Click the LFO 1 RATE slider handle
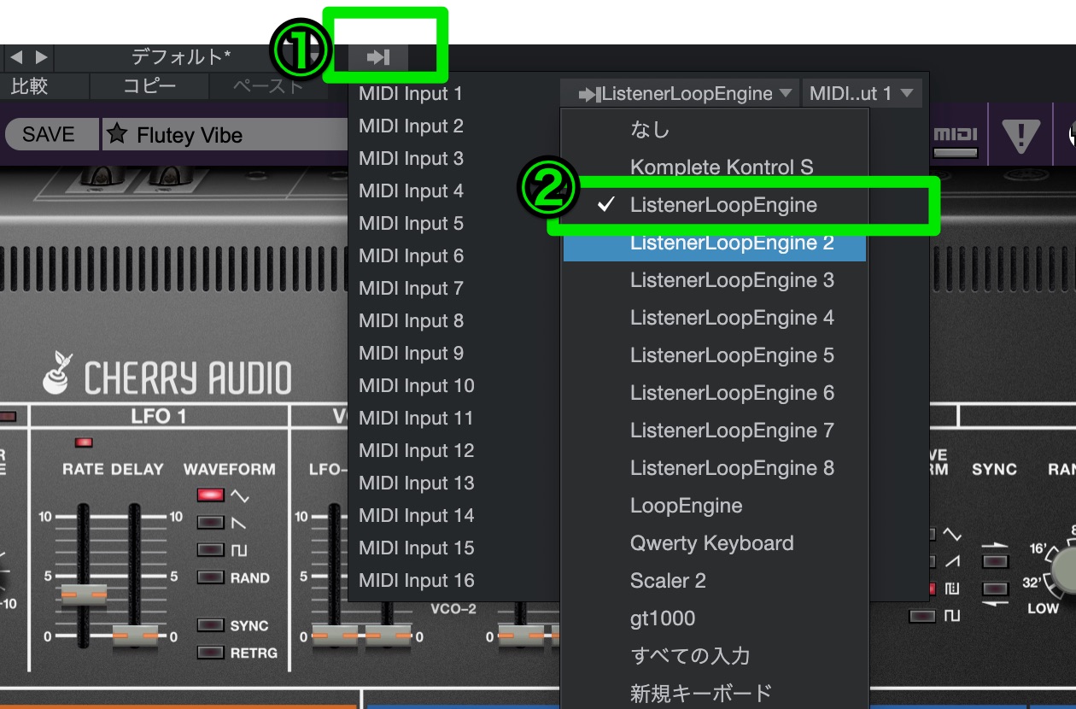Viewport: 1076px width, 709px height. 84,594
